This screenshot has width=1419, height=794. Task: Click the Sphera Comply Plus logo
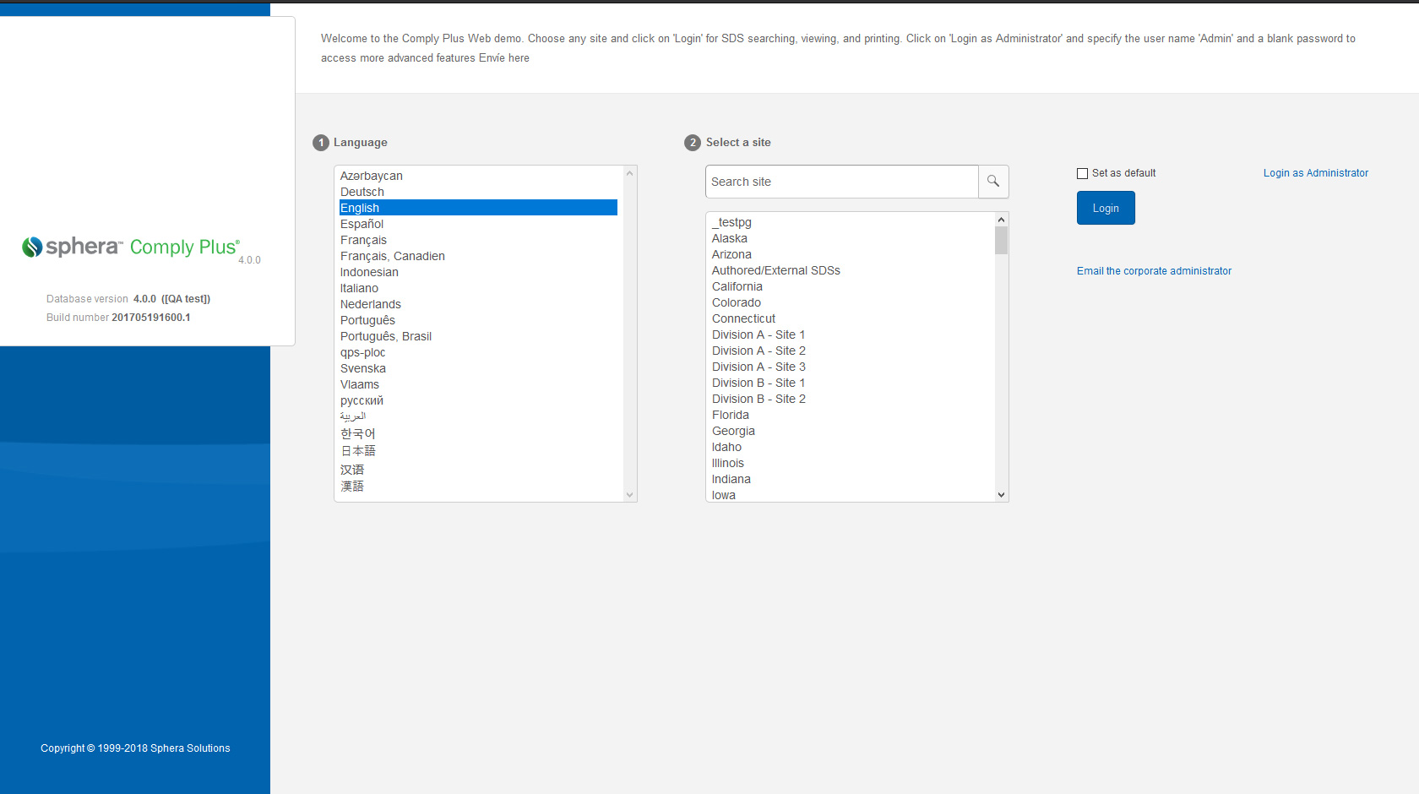click(131, 247)
